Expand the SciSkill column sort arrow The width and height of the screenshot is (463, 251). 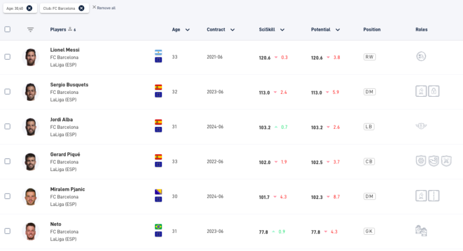click(x=282, y=30)
